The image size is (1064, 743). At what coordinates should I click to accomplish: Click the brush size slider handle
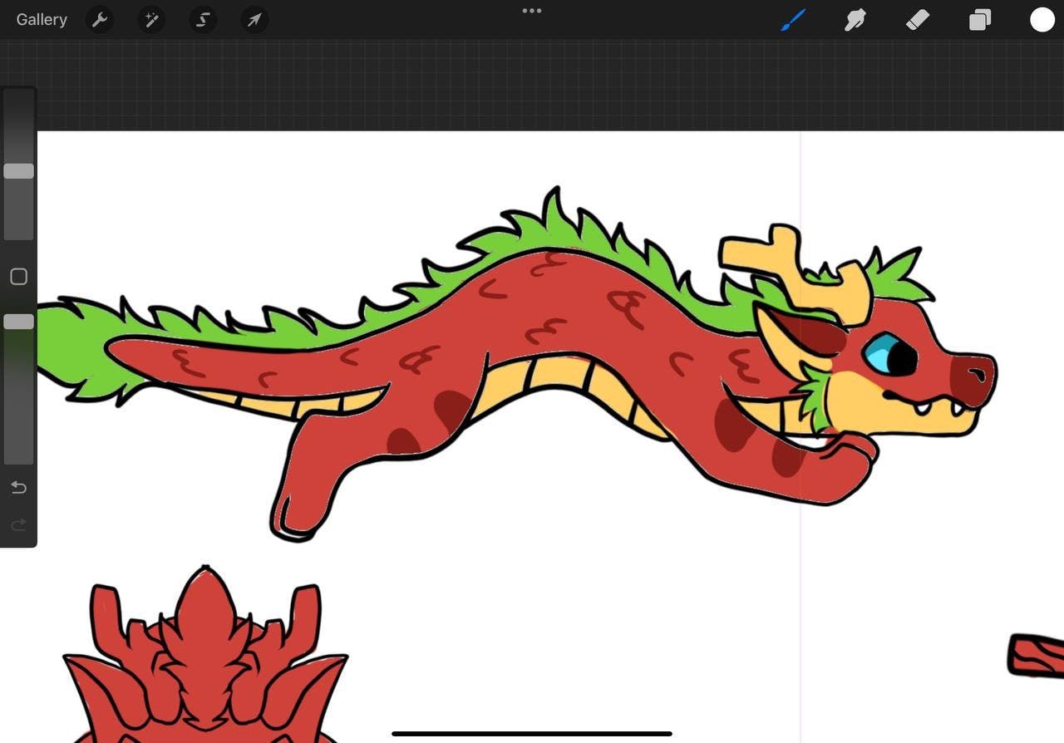(x=18, y=171)
